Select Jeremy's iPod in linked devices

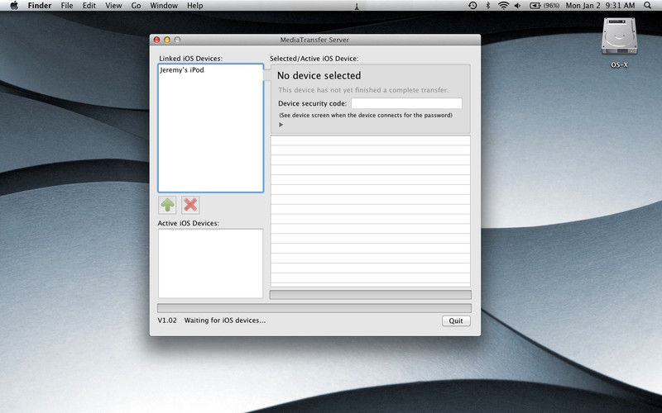(x=182, y=70)
